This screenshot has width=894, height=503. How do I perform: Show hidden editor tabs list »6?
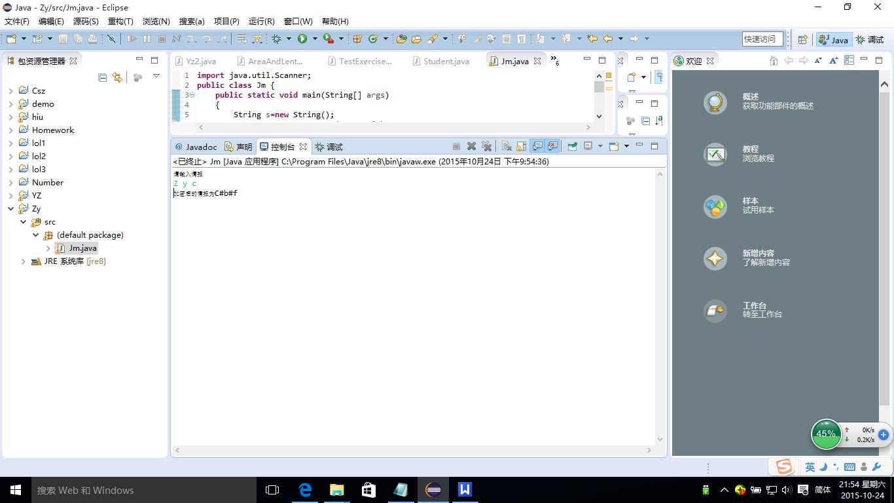554,61
